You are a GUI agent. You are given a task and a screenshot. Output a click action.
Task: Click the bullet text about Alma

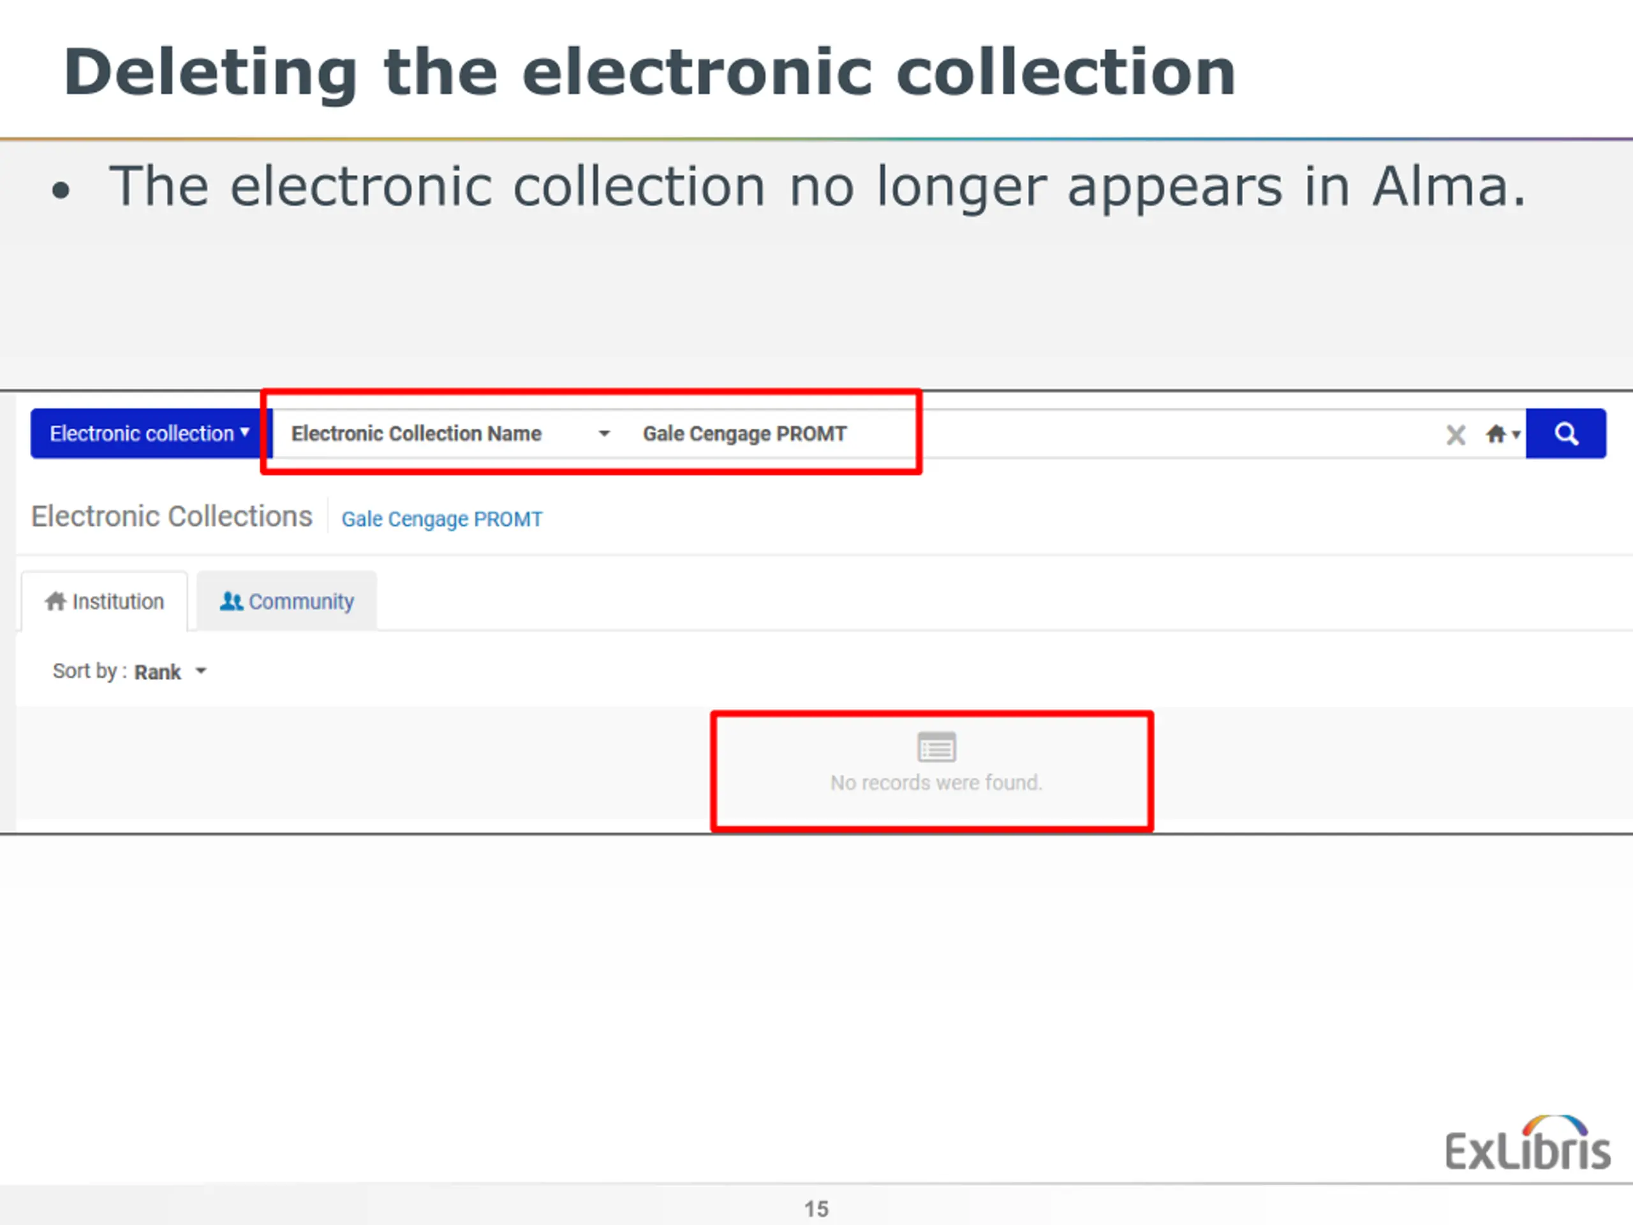tap(817, 187)
